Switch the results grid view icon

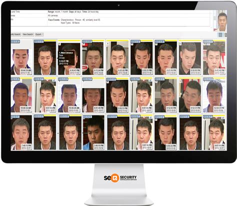220,34
